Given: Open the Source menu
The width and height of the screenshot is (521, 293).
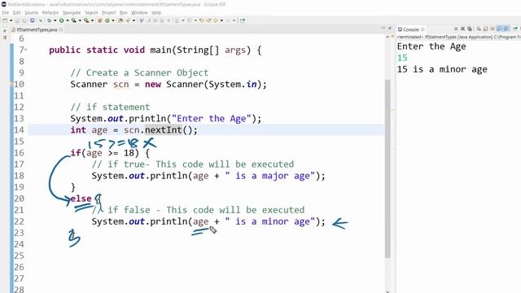Looking at the screenshot, I should [31, 13].
